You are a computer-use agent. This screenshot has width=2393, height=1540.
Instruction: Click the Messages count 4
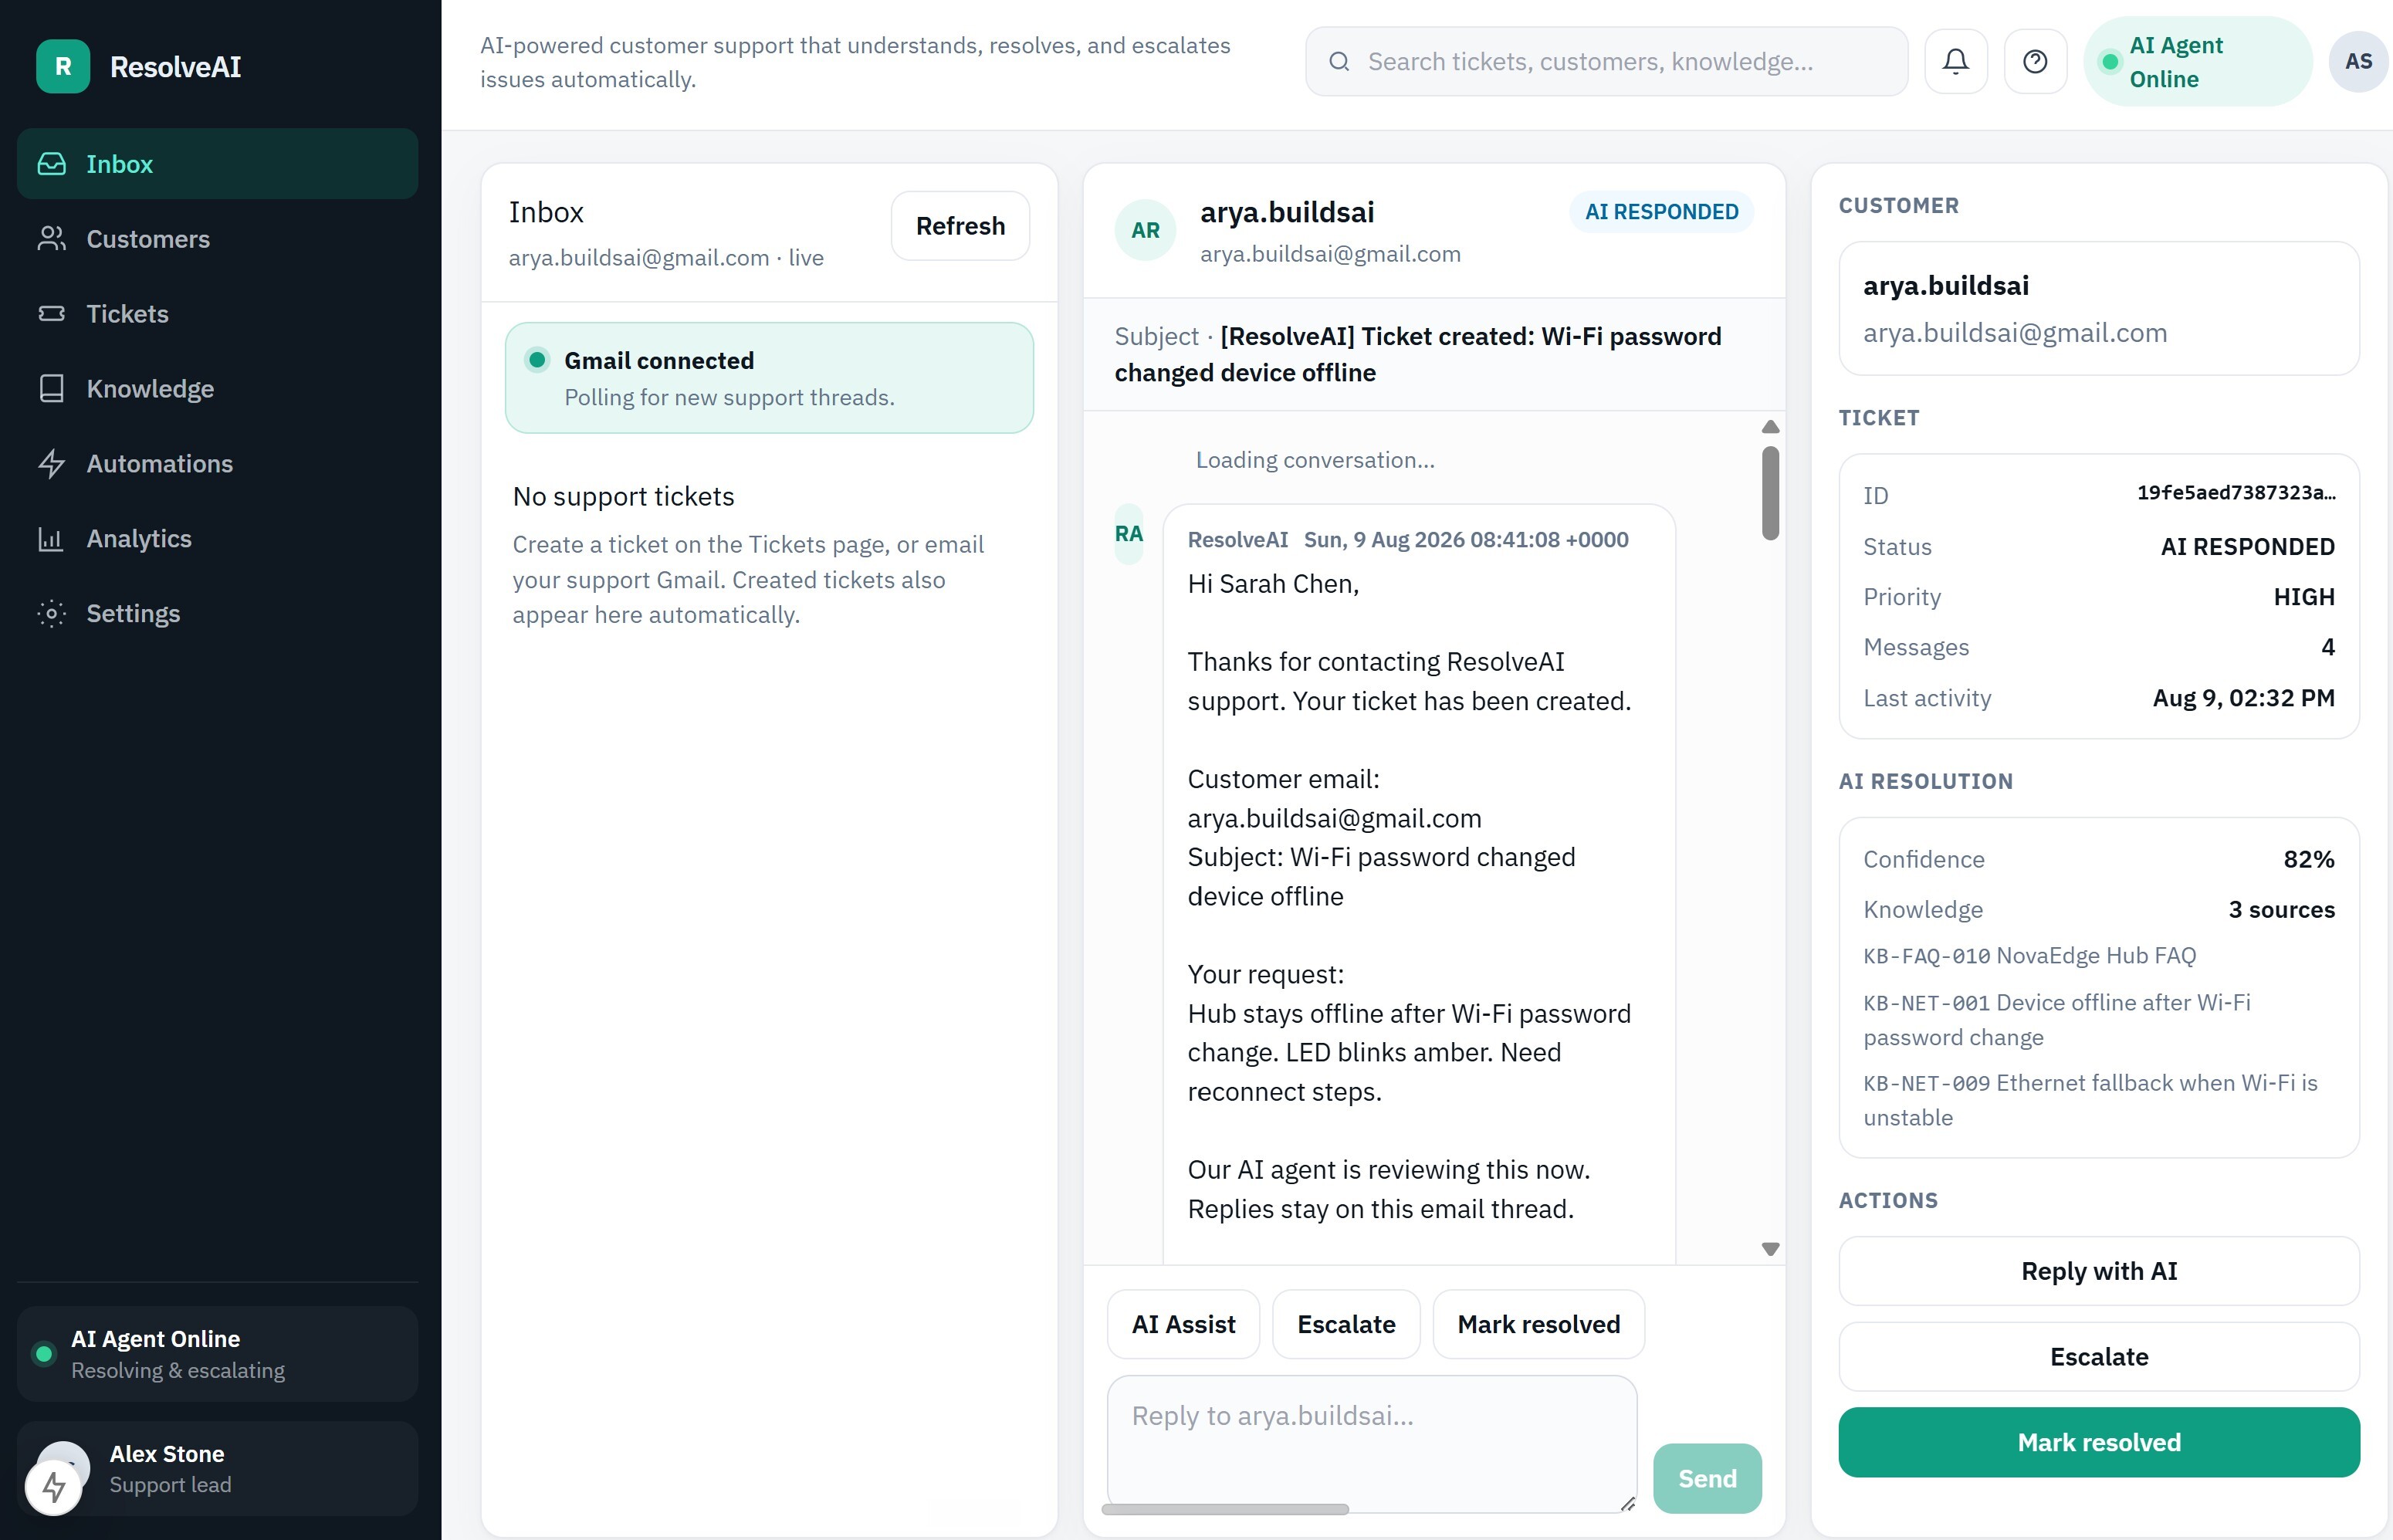[x=2328, y=647]
